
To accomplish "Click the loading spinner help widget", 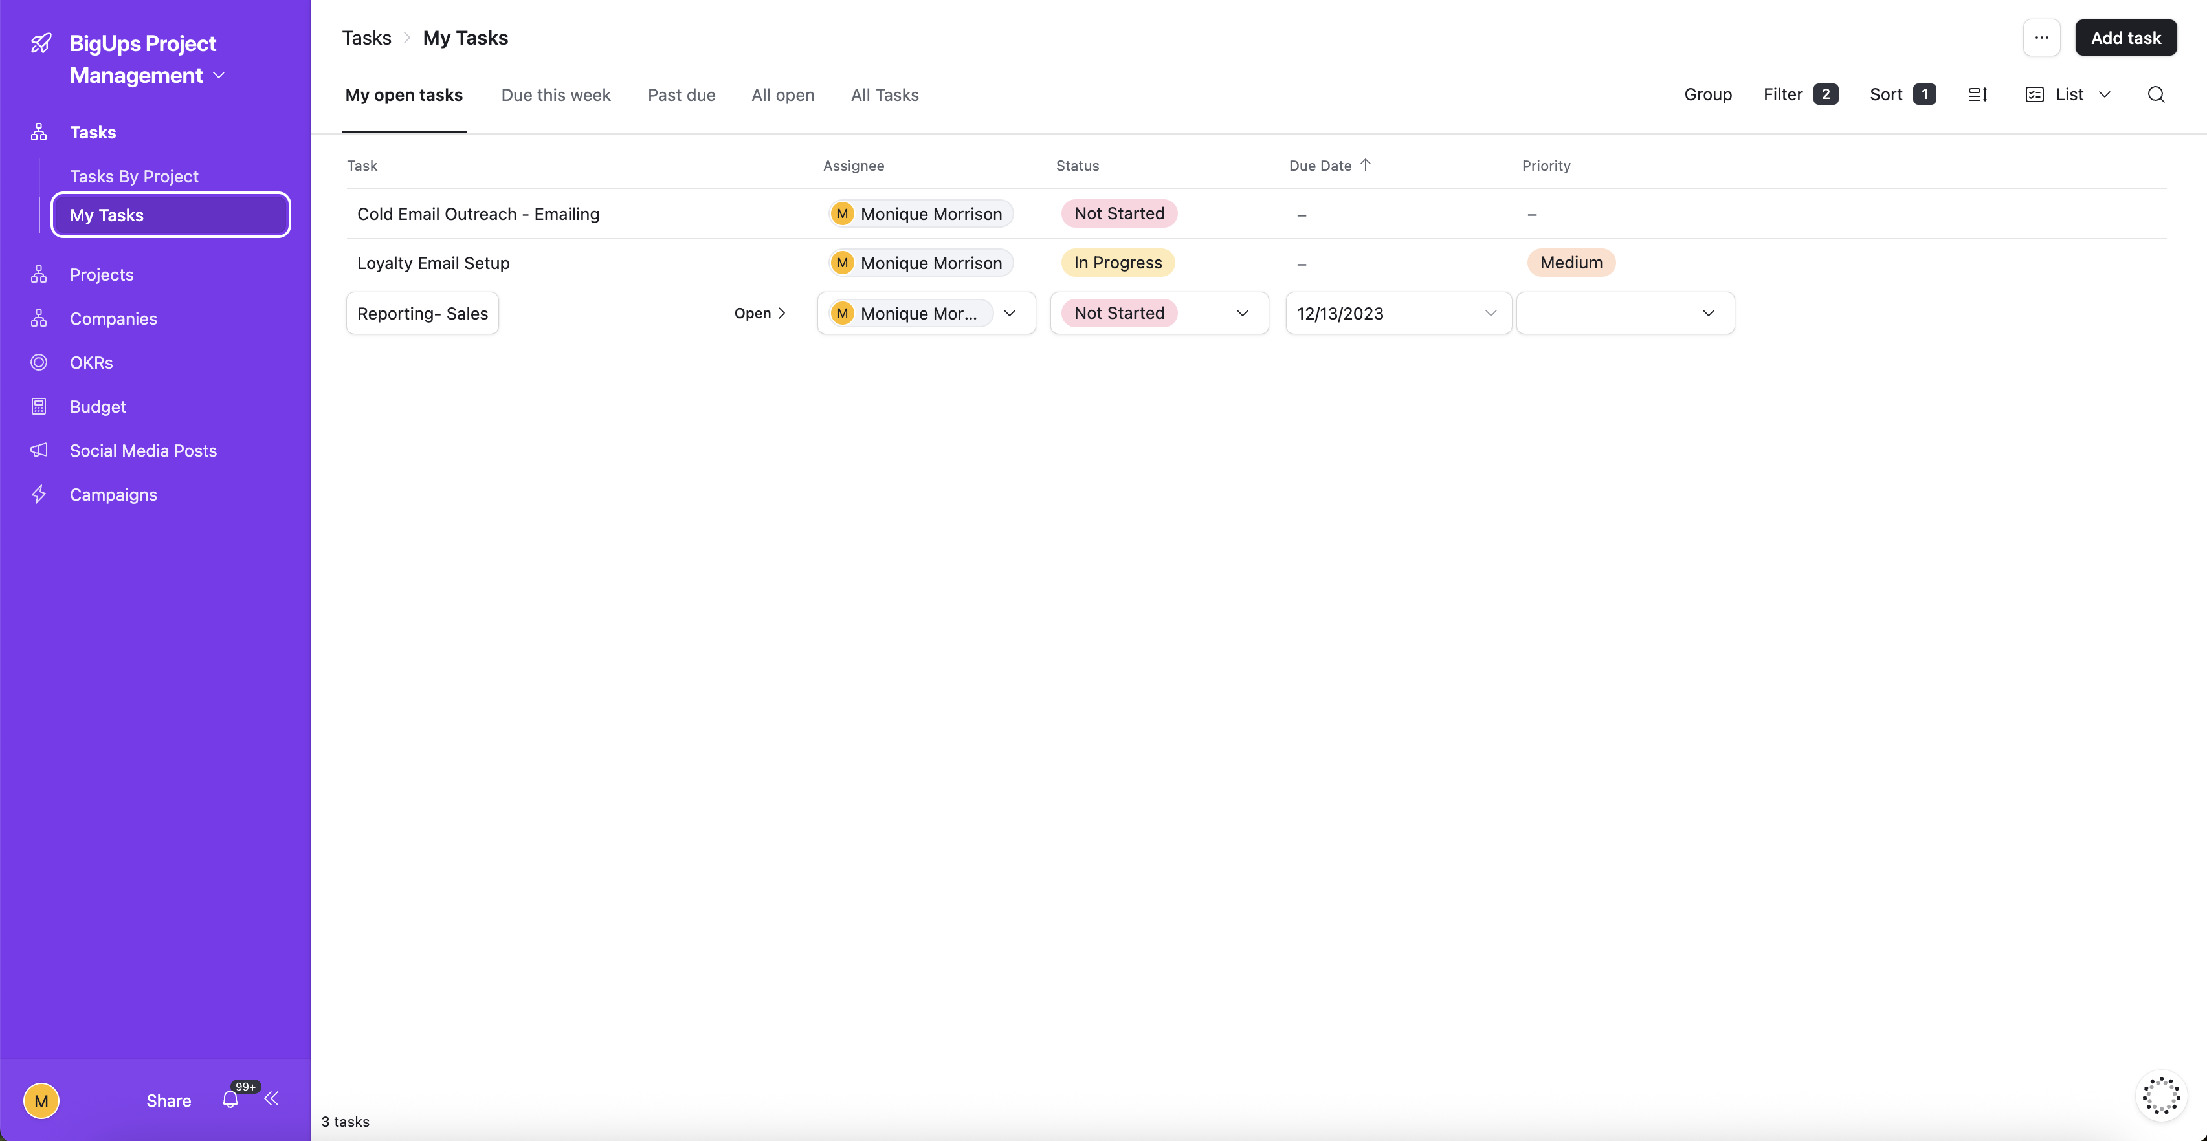I will click(2161, 1096).
